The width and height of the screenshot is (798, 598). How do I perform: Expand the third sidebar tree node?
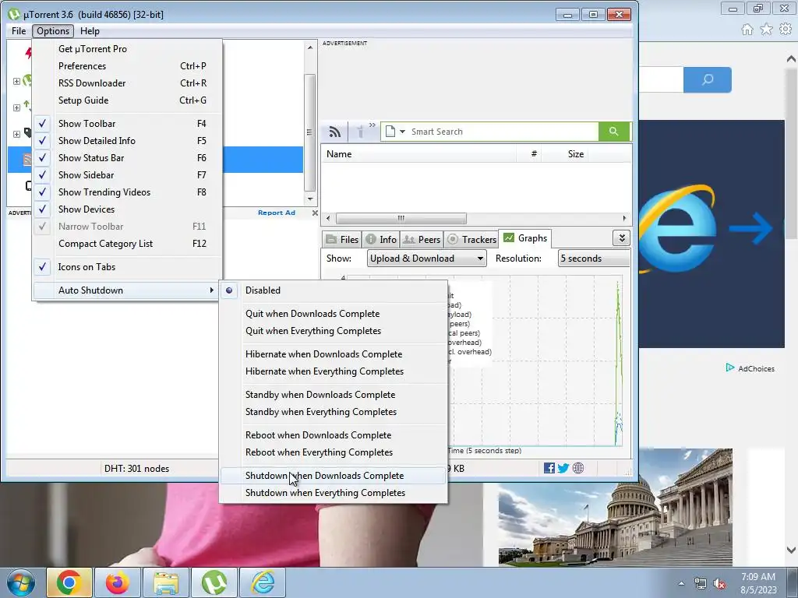pos(16,134)
